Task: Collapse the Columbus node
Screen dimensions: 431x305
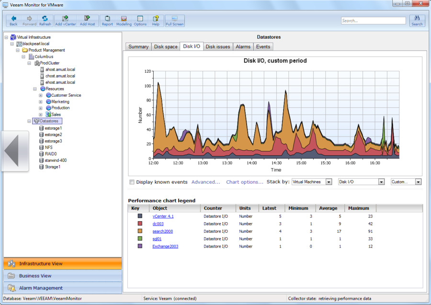Action: 23,56
